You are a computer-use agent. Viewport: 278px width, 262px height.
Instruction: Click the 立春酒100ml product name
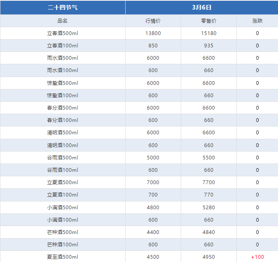[x=63, y=46]
